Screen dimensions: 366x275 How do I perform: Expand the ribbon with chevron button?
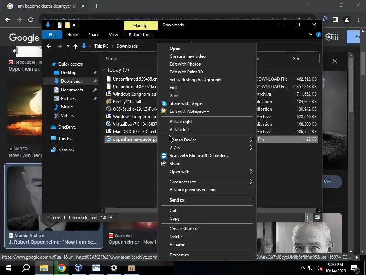tap(311, 35)
